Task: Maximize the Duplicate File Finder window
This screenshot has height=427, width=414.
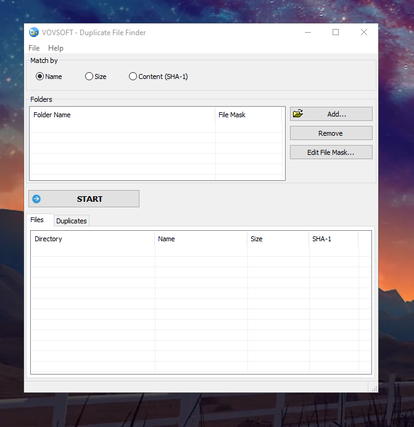Action: pos(336,33)
